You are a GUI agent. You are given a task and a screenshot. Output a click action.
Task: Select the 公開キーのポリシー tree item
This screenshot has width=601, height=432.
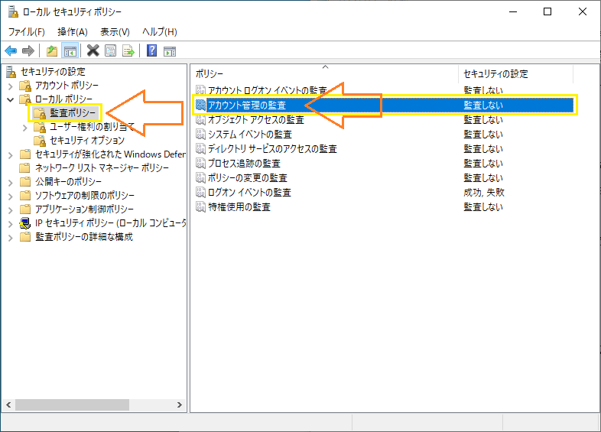[x=69, y=182]
